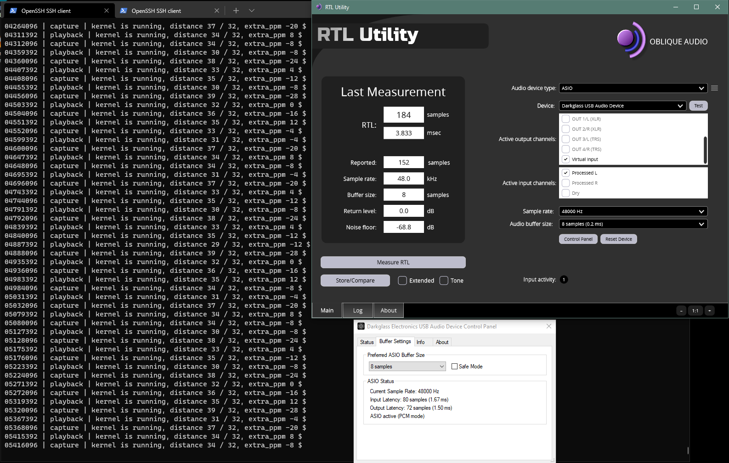729x463 pixels.
Task: Click the RTL msec value field 3.833
Action: tap(404, 133)
